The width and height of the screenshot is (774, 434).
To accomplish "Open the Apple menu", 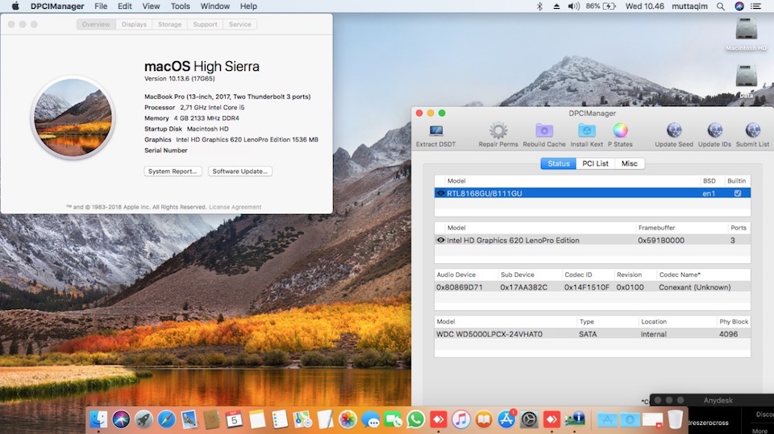I will (x=15, y=6).
